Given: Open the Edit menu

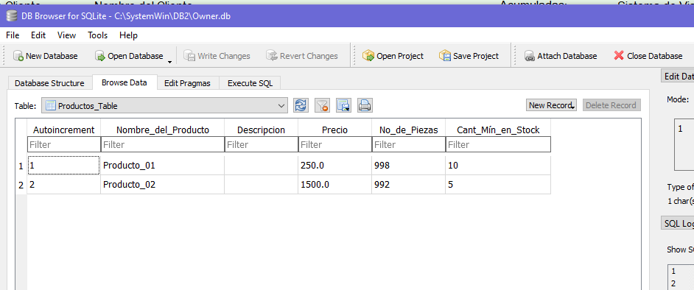Looking at the screenshot, I should pyautogui.click(x=38, y=35).
